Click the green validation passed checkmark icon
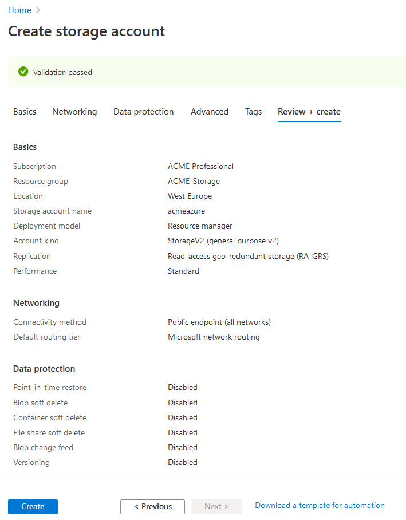 coord(23,72)
